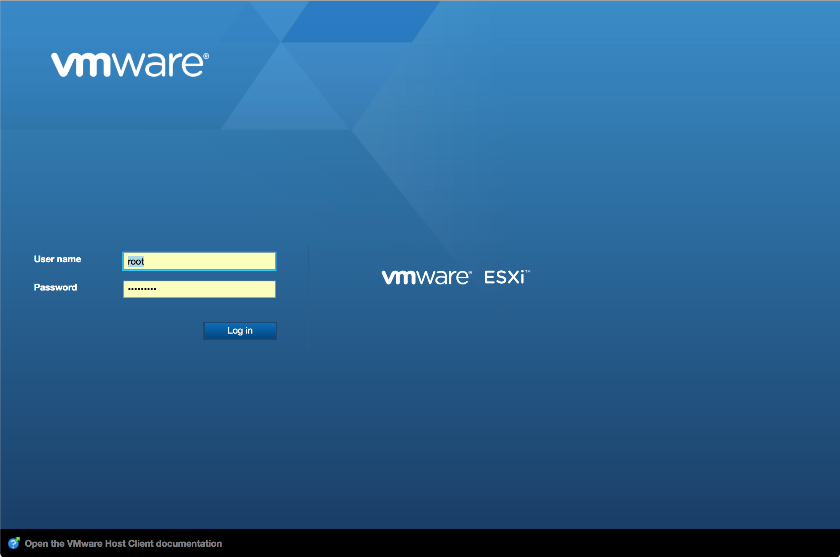Click the VMware ESXi logo
Viewport: 840px width, 557px height.
click(456, 277)
